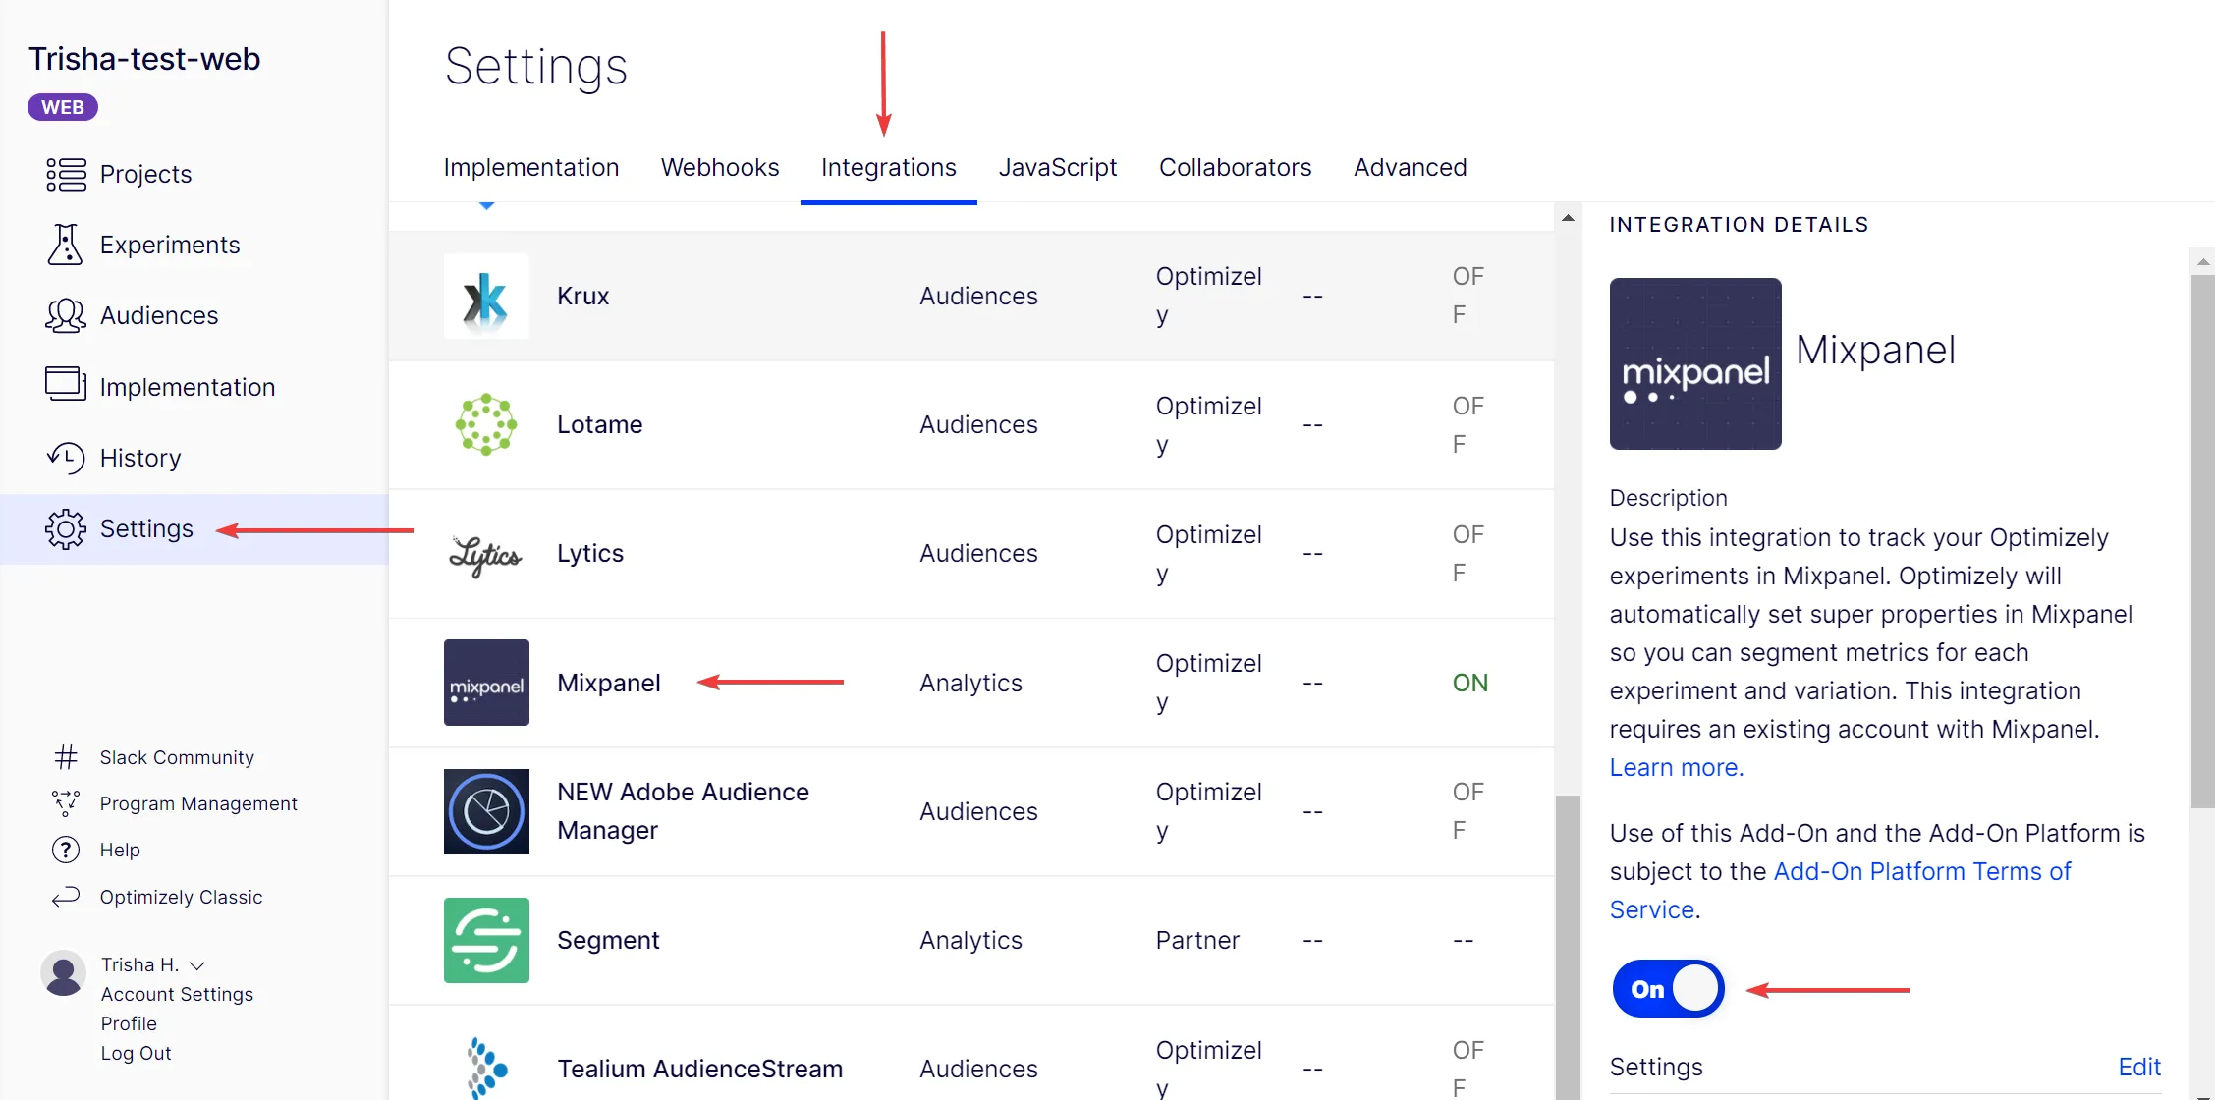
Task: Click the Krux logo icon
Action: 486,297
